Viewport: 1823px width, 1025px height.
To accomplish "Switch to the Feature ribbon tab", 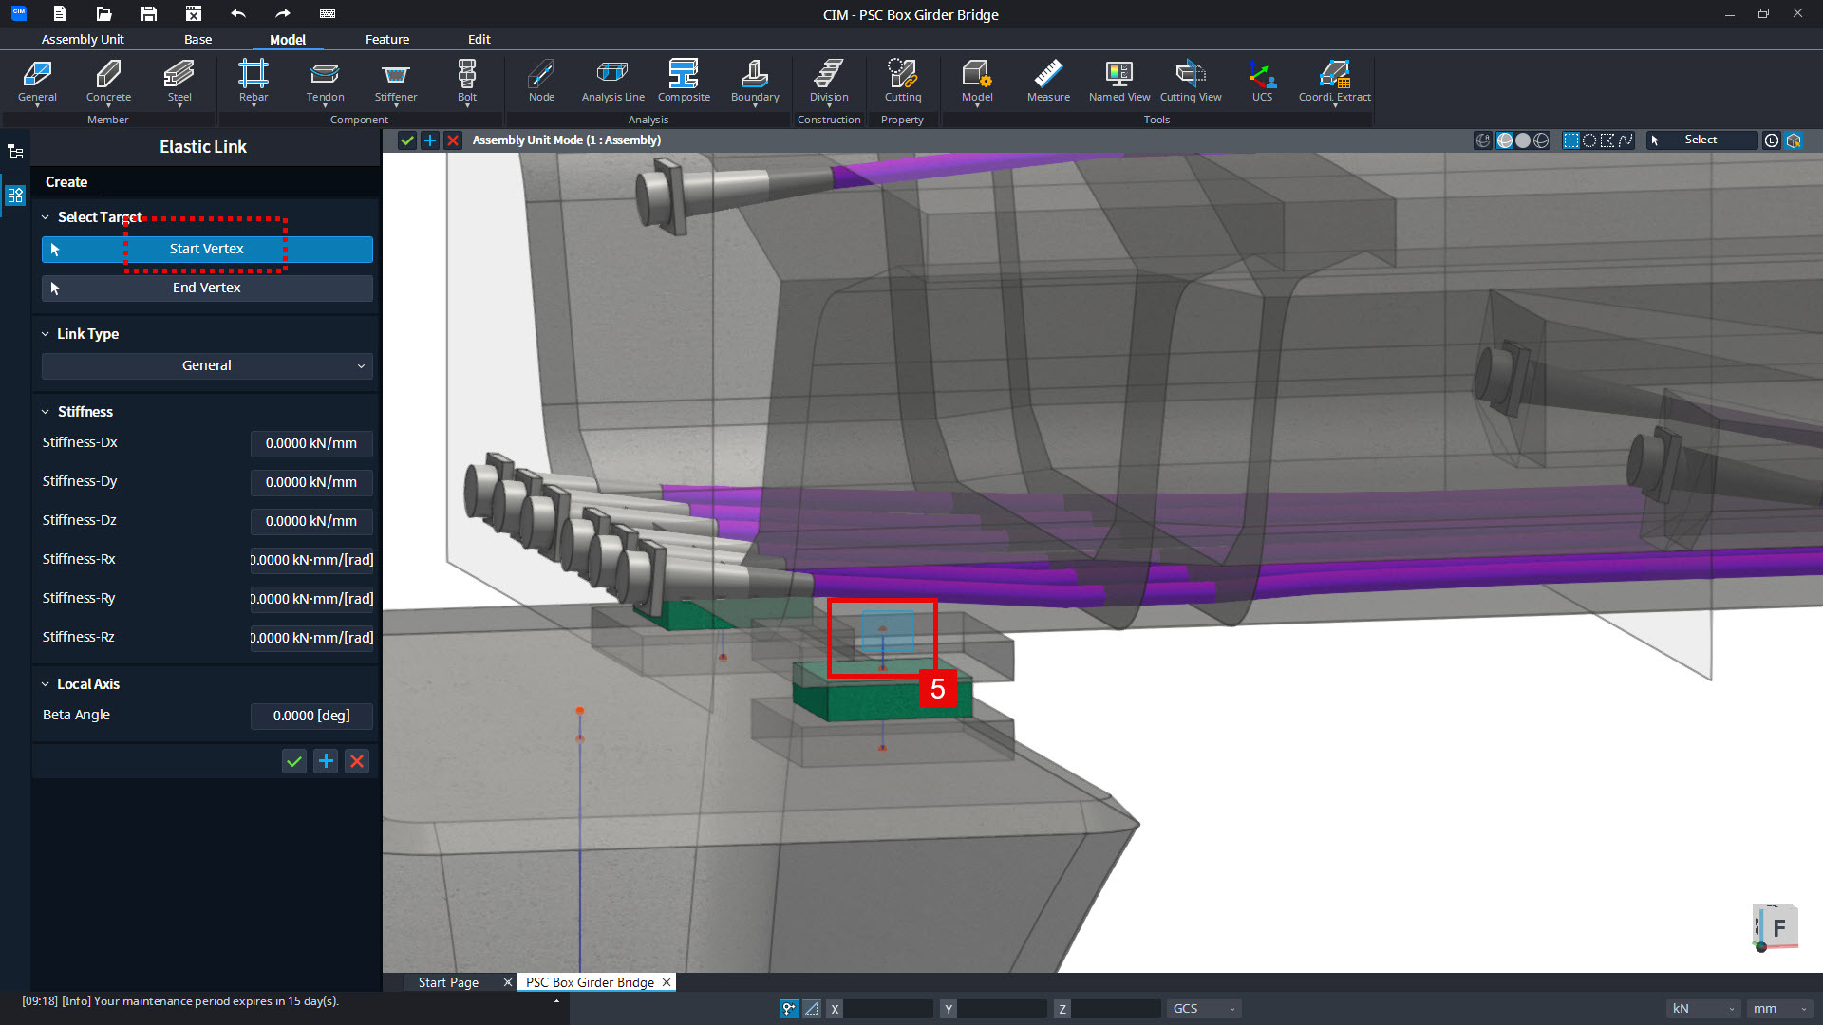I will pyautogui.click(x=387, y=39).
